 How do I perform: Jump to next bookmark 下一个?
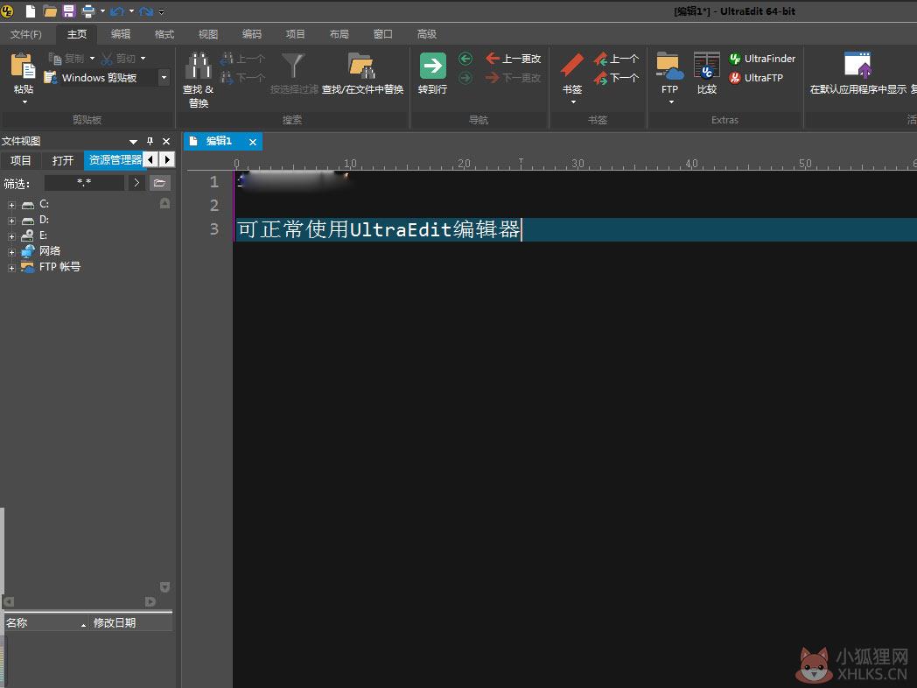click(x=616, y=77)
